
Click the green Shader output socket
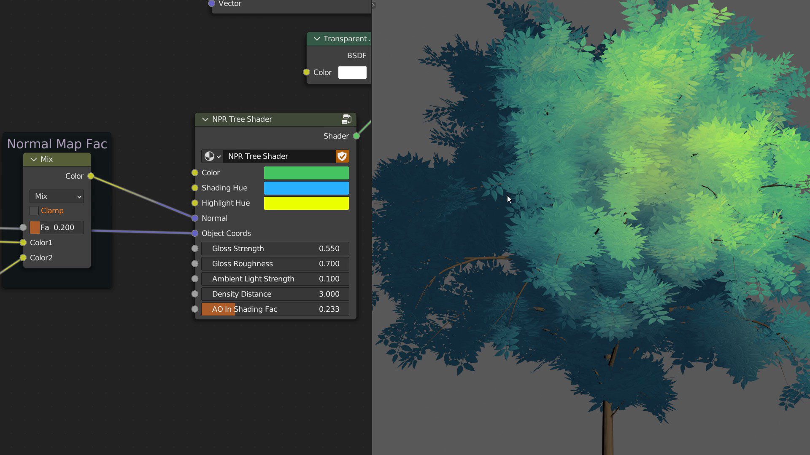[356, 136]
